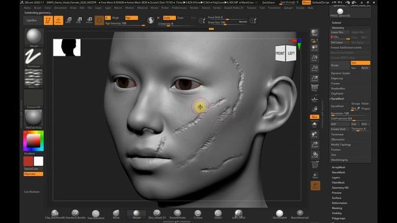Activate the Edit mode button
The height and width of the screenshot is (223, 397).
[48, 20]
